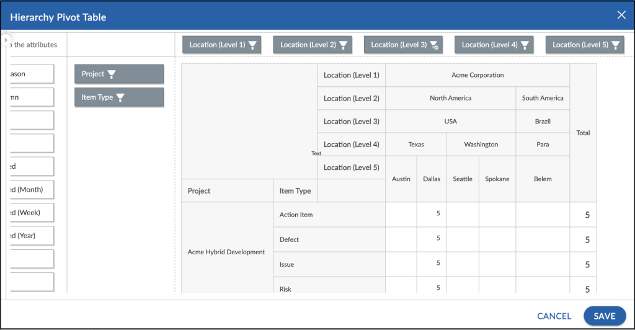Viewport: 635px width, 330px height.
Task: Click Total value 5 in Action Item row
Action: point(583,215)
